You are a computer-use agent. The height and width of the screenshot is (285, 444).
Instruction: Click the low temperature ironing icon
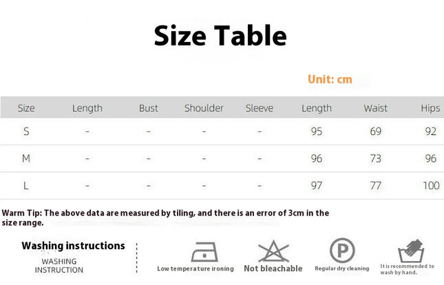click(204, 252)
